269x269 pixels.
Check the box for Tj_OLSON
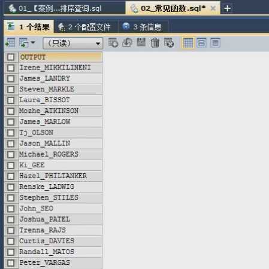11,133
